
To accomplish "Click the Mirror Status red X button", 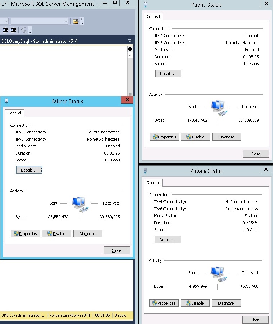I will (x=127, y=100).
